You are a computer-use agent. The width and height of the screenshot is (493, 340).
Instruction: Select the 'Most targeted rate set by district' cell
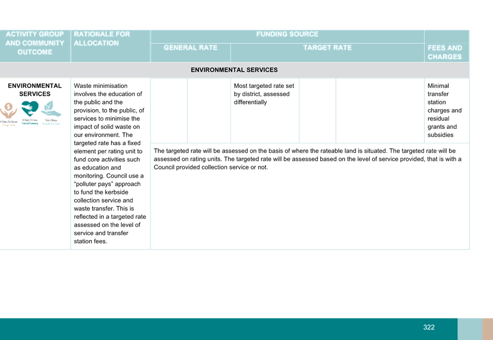tap(264, 94)
